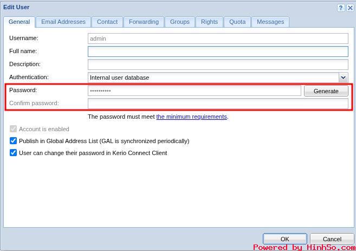The width and height of the screenshot is (356, 251).
Task: Select the Forwarding tab
Action: pos(144,22)
